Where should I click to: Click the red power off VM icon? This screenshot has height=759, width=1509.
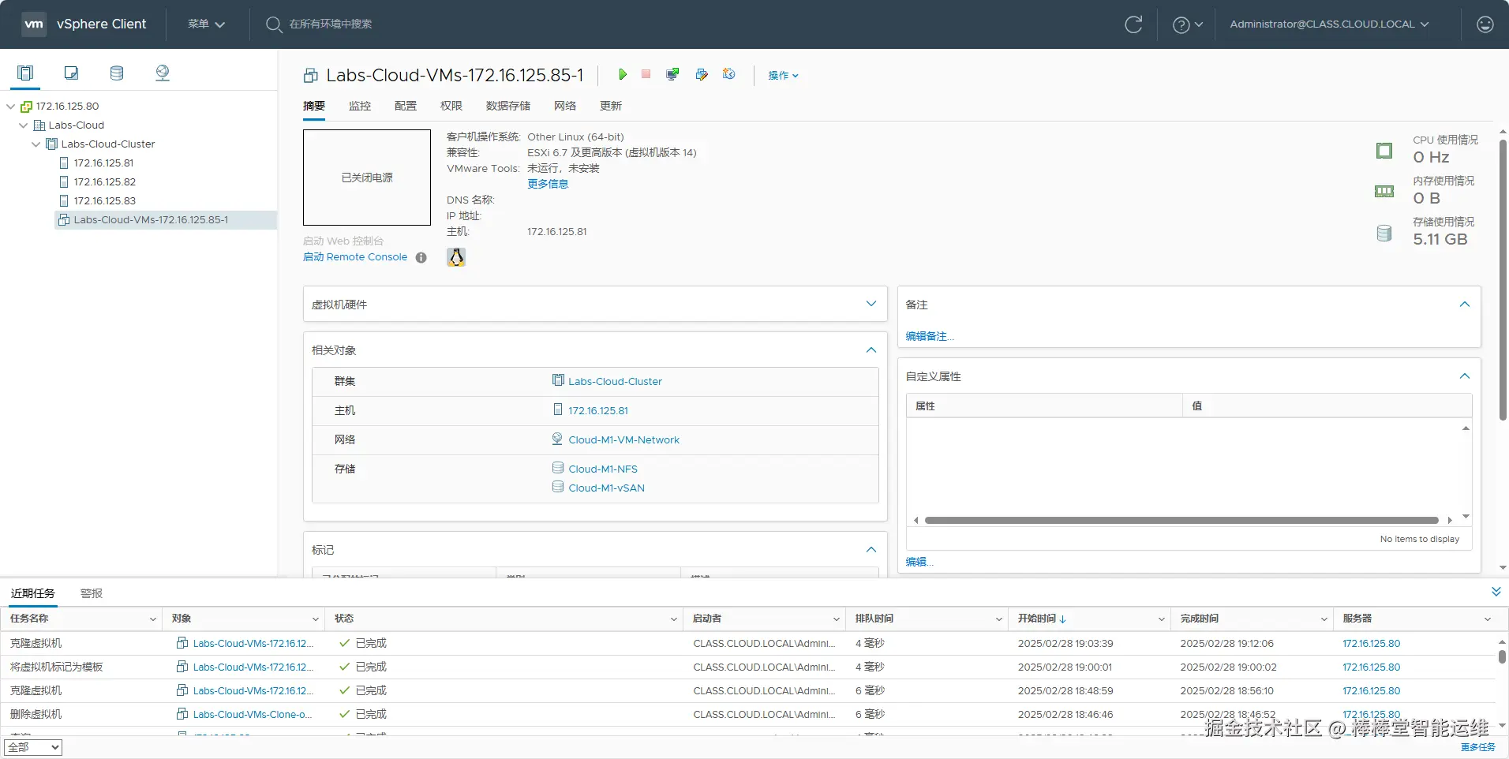click(x=646, y=74)
